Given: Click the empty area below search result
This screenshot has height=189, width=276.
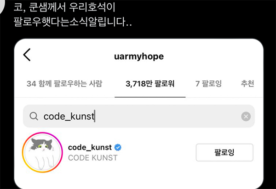Looking at the screenshot, I should [139, 181].
